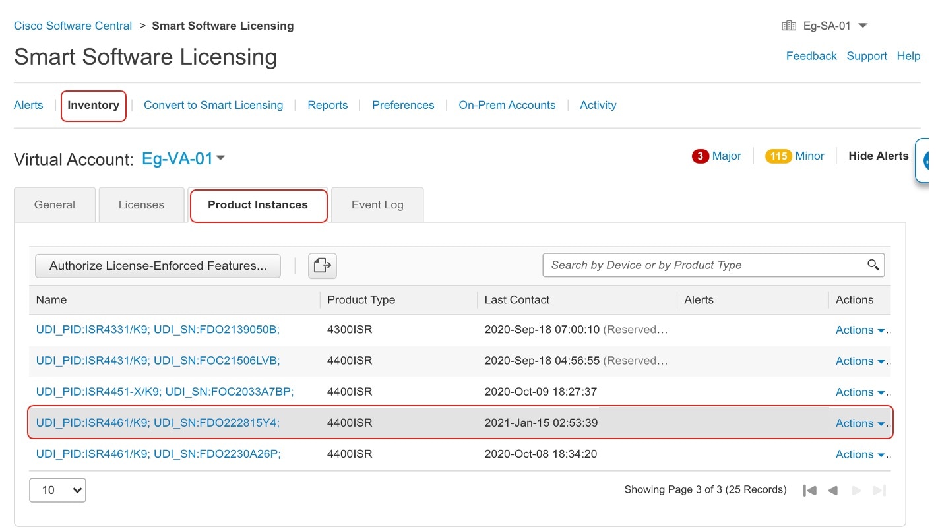Open Actions menu for FDO2139050B row

860,330
